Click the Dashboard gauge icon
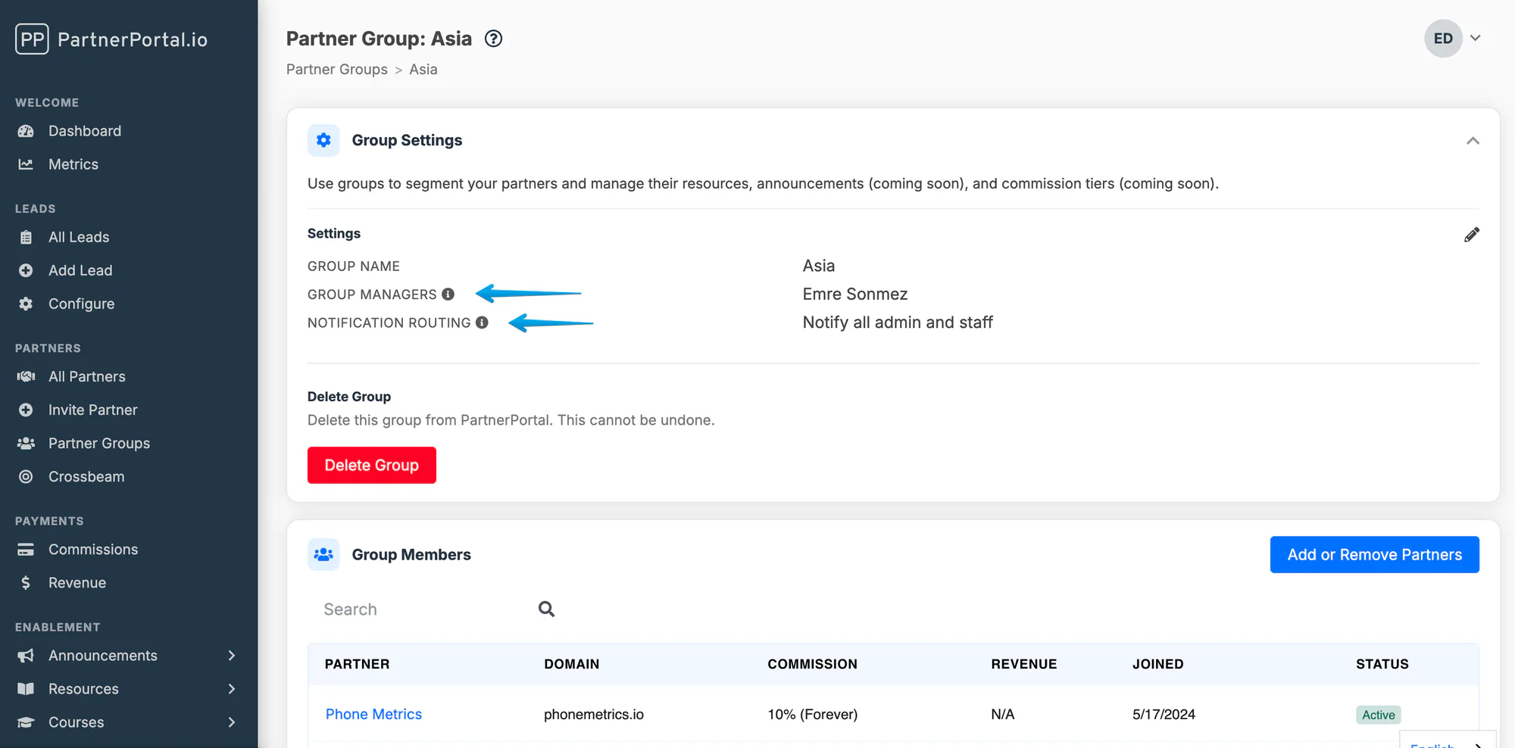 (x=26, y=131)
